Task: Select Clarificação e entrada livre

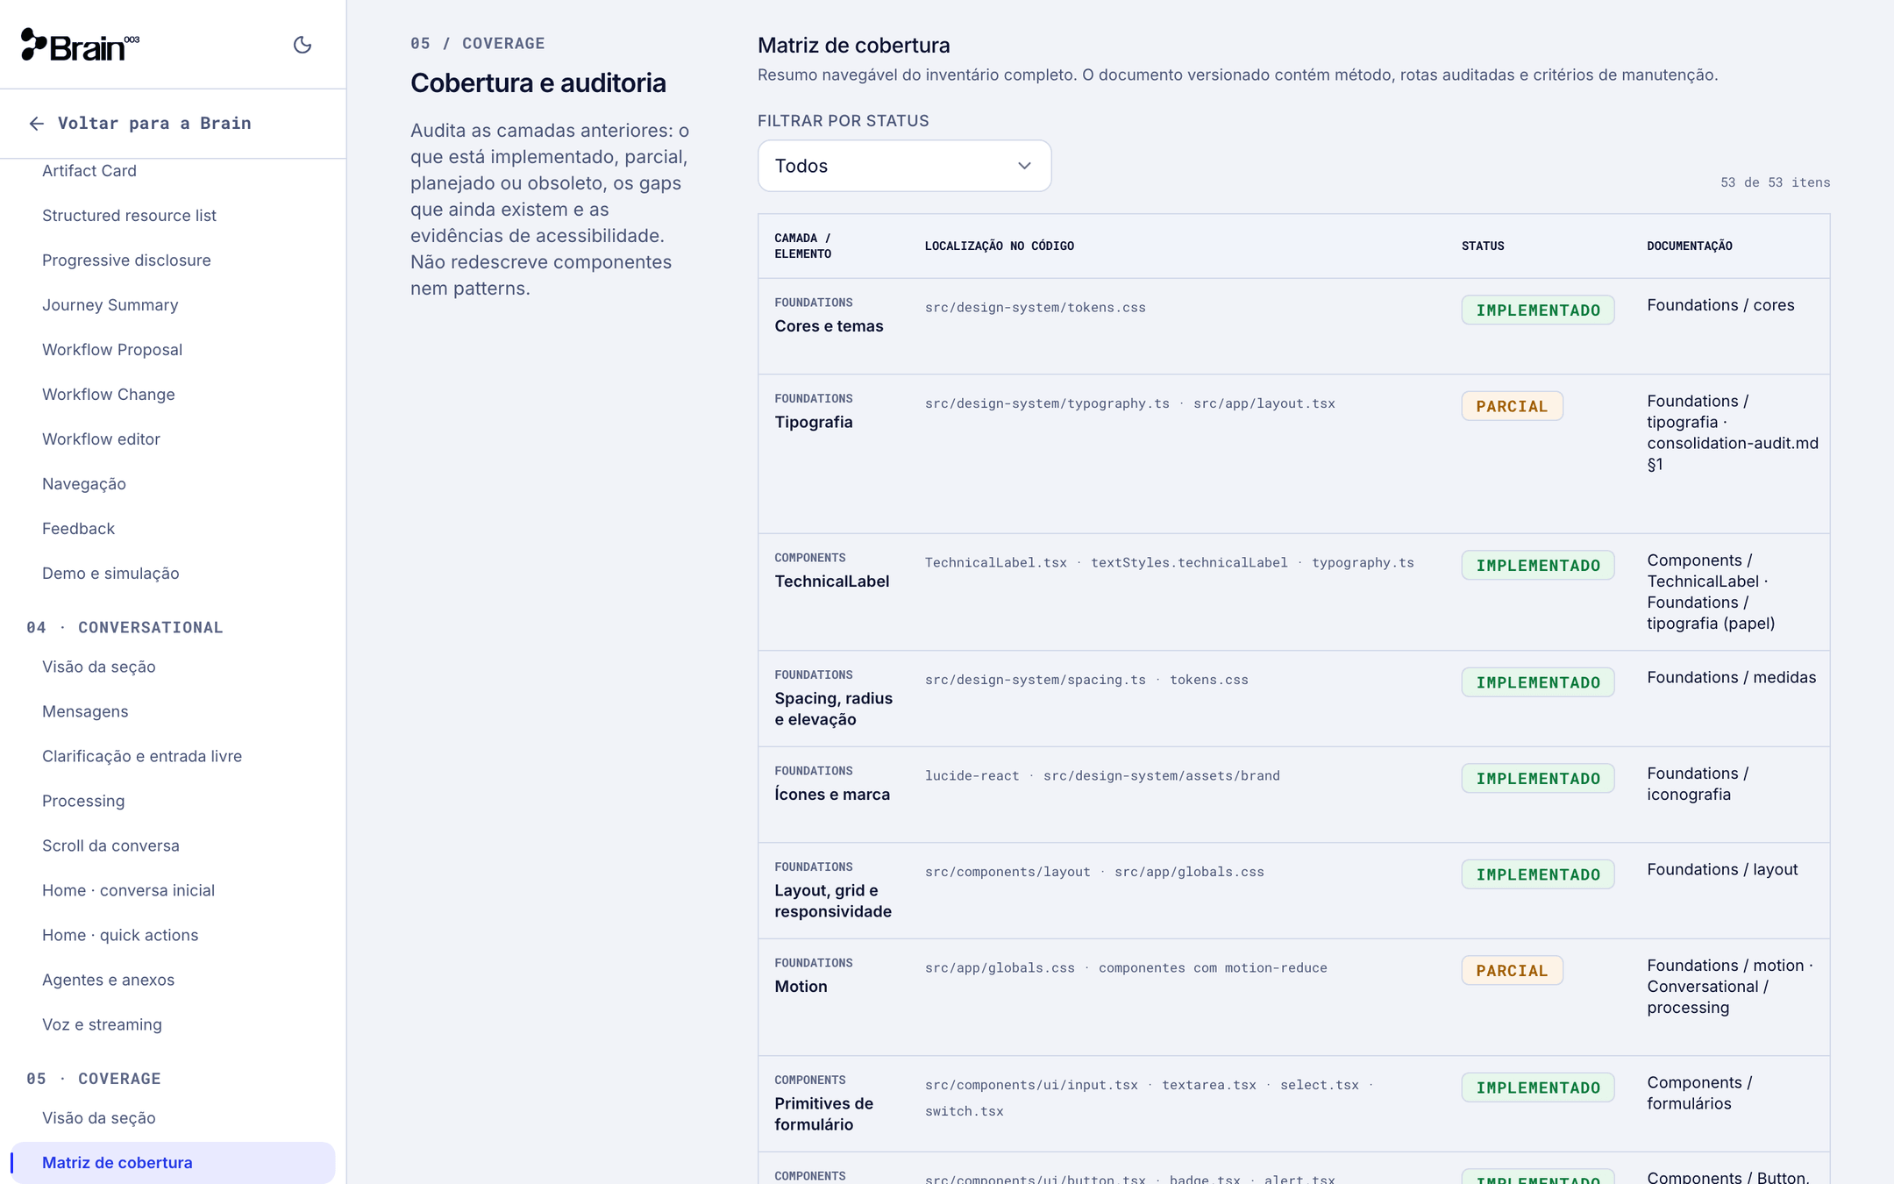Action: pyautogui.click(x=142, y=757)
